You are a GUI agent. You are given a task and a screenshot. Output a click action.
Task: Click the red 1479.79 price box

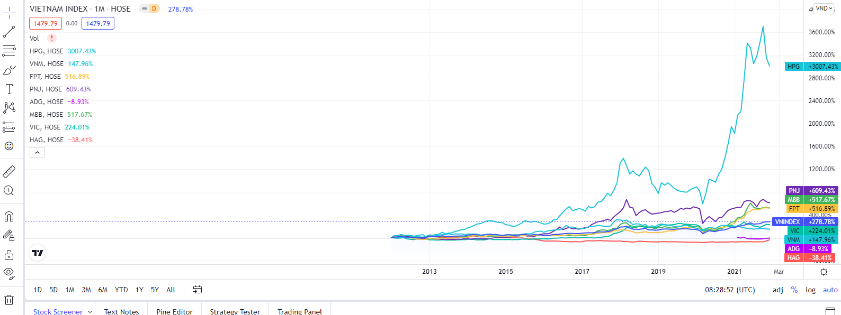(x=46, y=23)
